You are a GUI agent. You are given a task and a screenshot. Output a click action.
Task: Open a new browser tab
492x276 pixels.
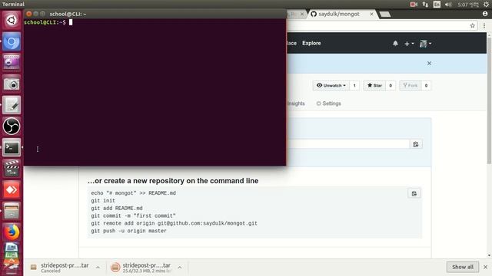click(384, 14)
